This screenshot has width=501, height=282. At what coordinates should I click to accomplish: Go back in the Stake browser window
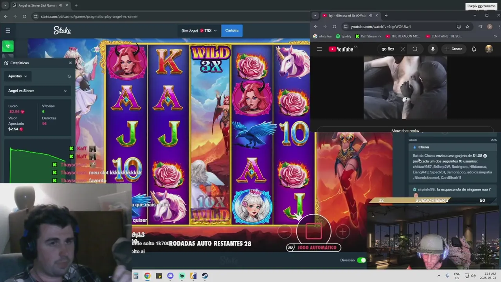pyautogui.click(x=5, y=16)
